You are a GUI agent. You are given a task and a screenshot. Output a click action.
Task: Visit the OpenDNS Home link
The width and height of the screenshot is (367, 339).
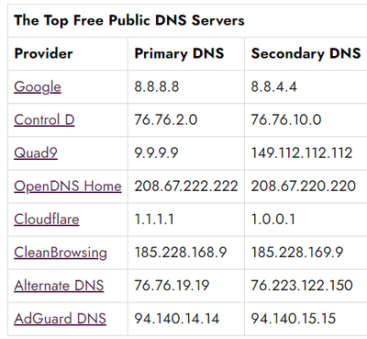tap(68, 186)
